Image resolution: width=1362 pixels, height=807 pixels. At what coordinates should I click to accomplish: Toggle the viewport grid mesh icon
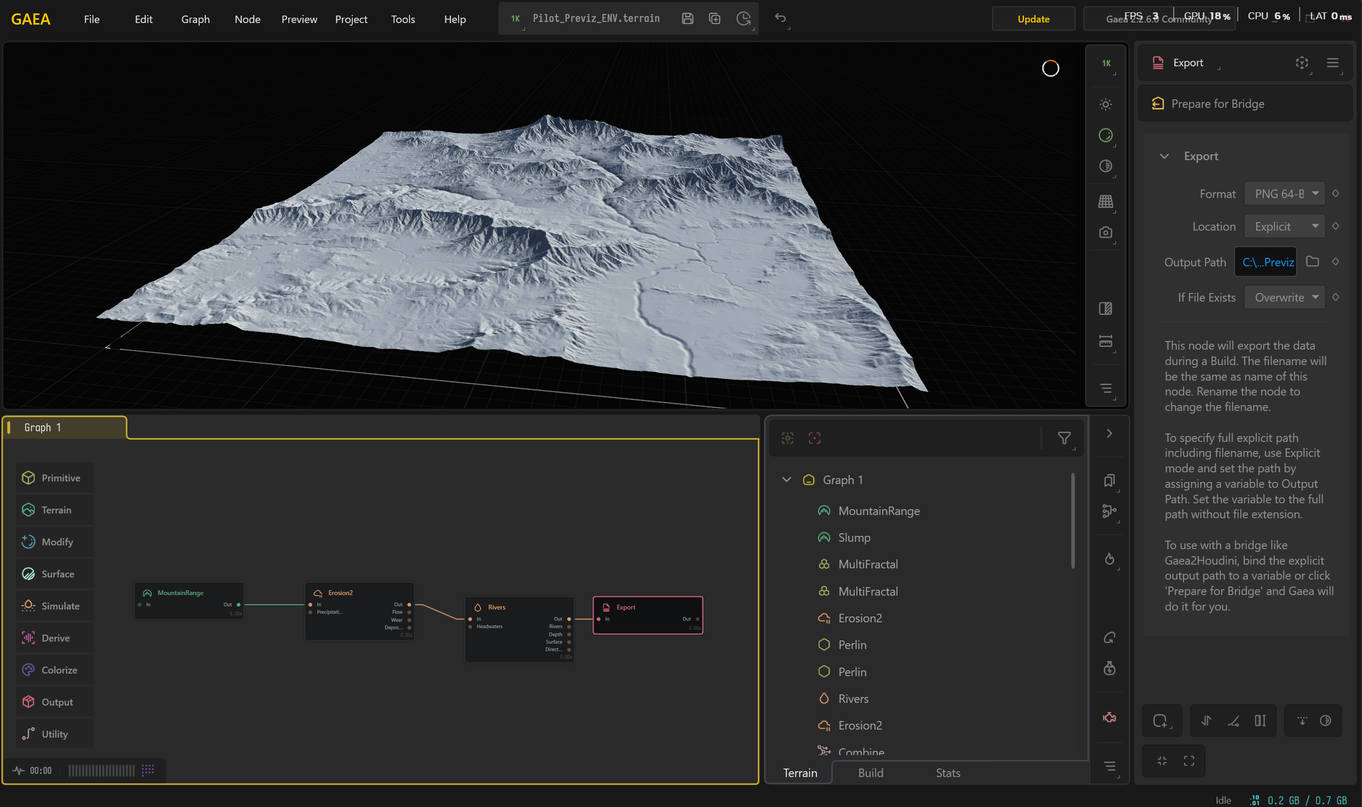[1105, 201]
